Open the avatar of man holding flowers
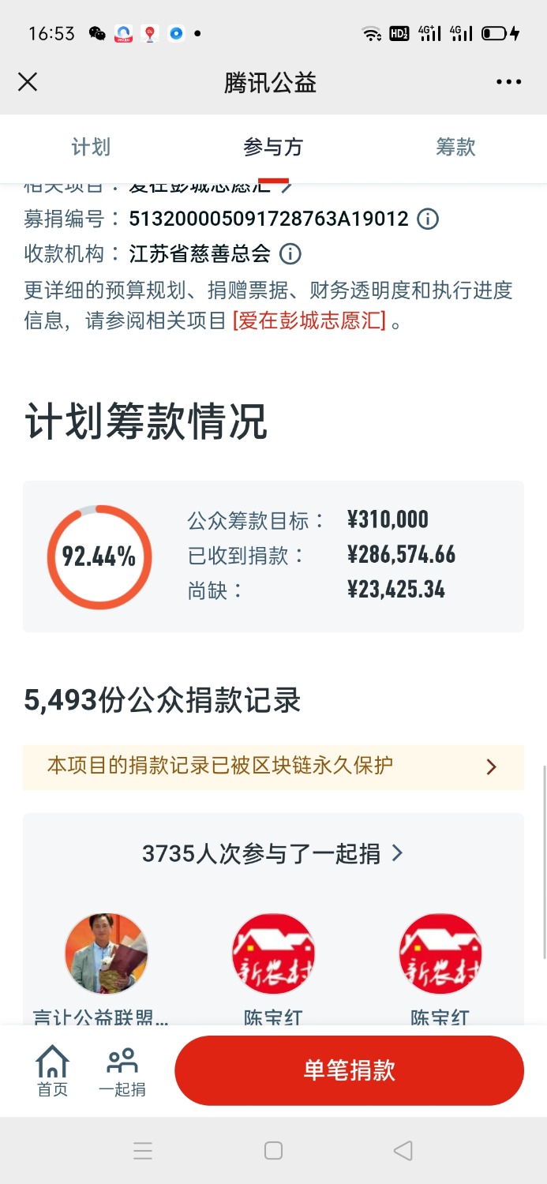The height and width of the screenshot is (1184, 547). pos(107,954)
